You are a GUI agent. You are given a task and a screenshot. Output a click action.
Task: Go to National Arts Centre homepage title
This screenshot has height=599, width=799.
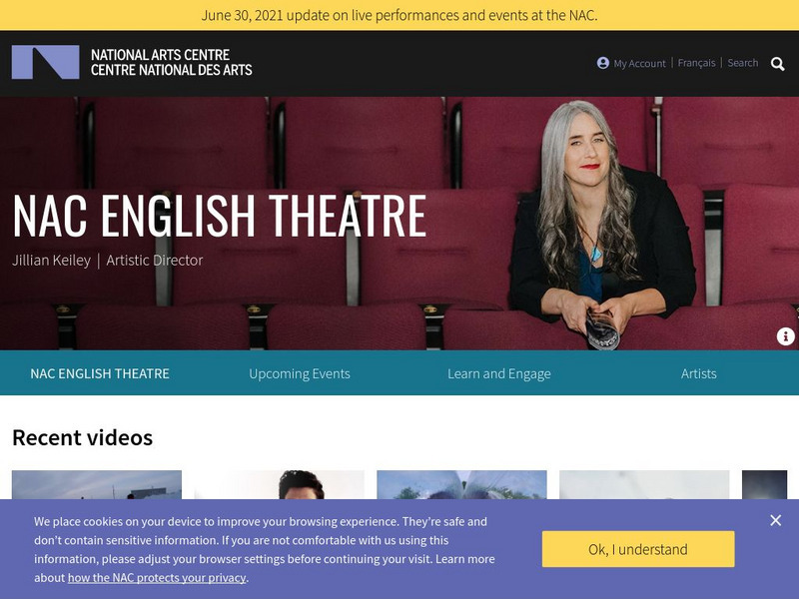click(171, 62)
